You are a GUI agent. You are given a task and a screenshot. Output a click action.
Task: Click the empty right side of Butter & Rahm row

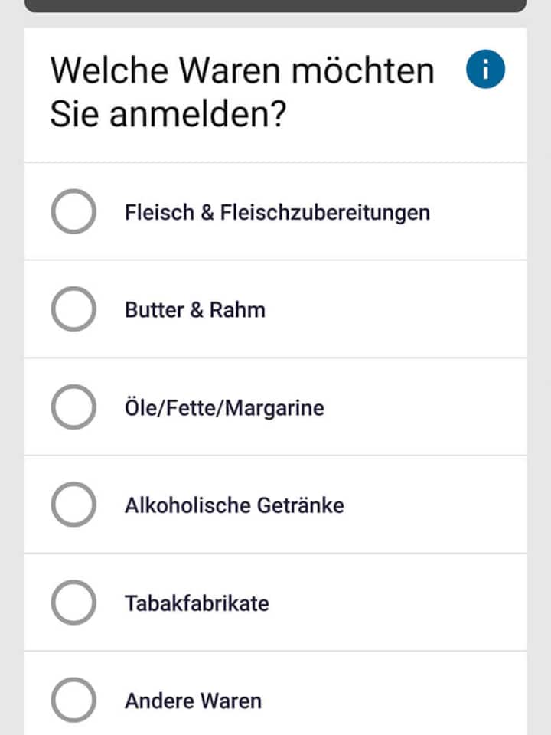pyautogui.click(x=429, y=309)
